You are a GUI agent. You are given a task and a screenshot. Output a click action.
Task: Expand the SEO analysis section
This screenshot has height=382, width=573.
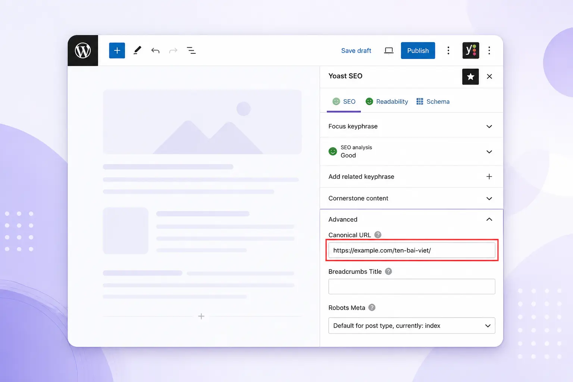coord(411,151)
